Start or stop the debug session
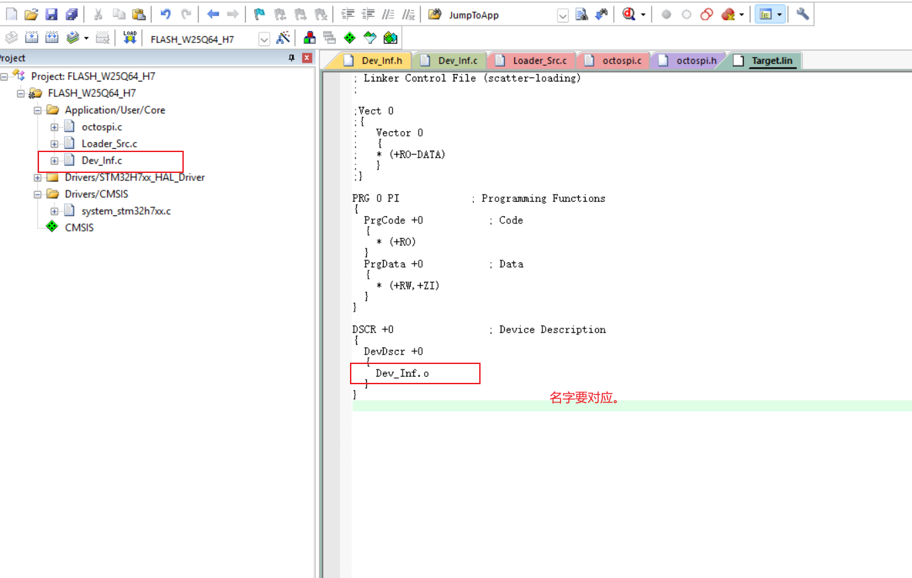The width and height of the screenshot is (912, 578). [629, 14]
